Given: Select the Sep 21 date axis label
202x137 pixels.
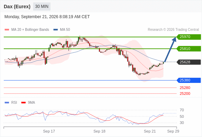Looking at the screenshot, I should pyautogui.click(x=150, y=131).
